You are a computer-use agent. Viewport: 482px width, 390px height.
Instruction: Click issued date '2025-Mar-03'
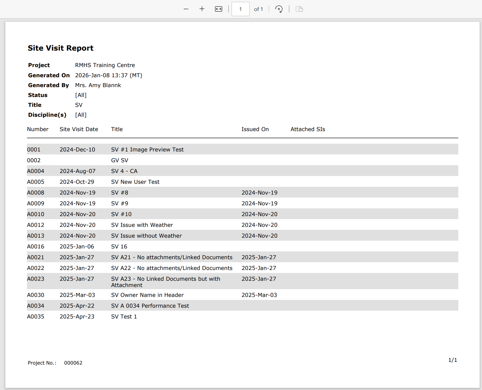pyautogui.click(x=259, y=295)
